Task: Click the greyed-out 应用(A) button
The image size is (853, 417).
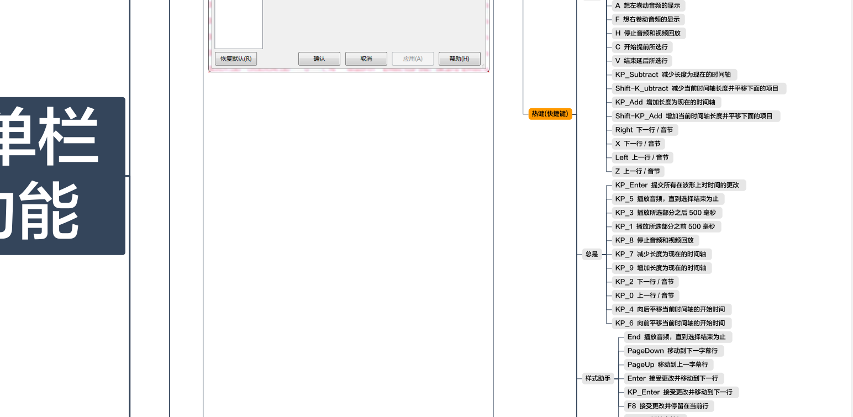Action: (x=413, y=59)
